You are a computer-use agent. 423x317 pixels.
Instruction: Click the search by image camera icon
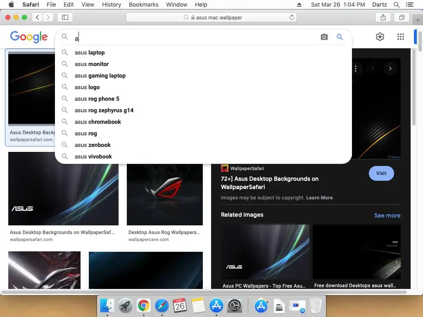click(x=324, y=37)
